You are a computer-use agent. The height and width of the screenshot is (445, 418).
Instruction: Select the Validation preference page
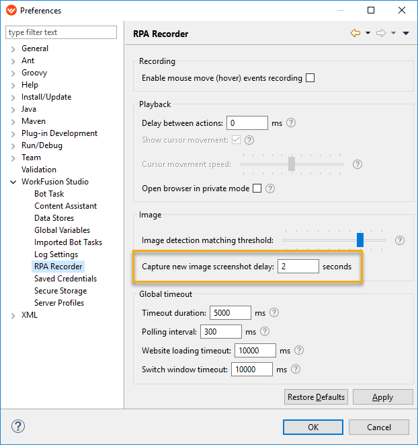click(x=39, y=170)
